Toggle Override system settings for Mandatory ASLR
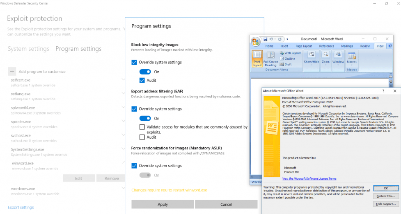Image resolution: width=401 pixels, height=214 pixels. click(x=134, y=166)
